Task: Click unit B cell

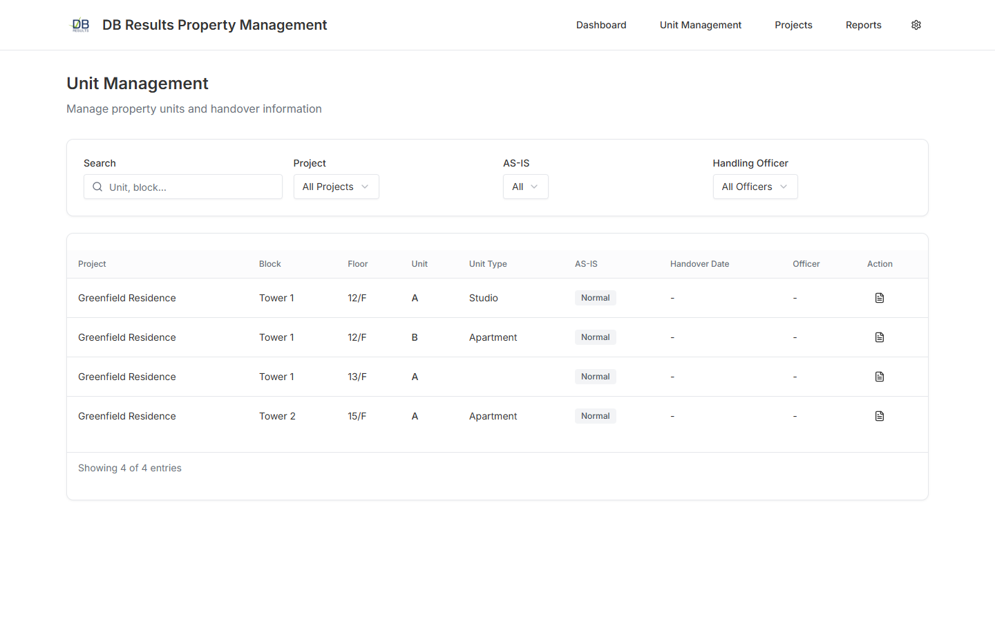Action: point(415,337)
